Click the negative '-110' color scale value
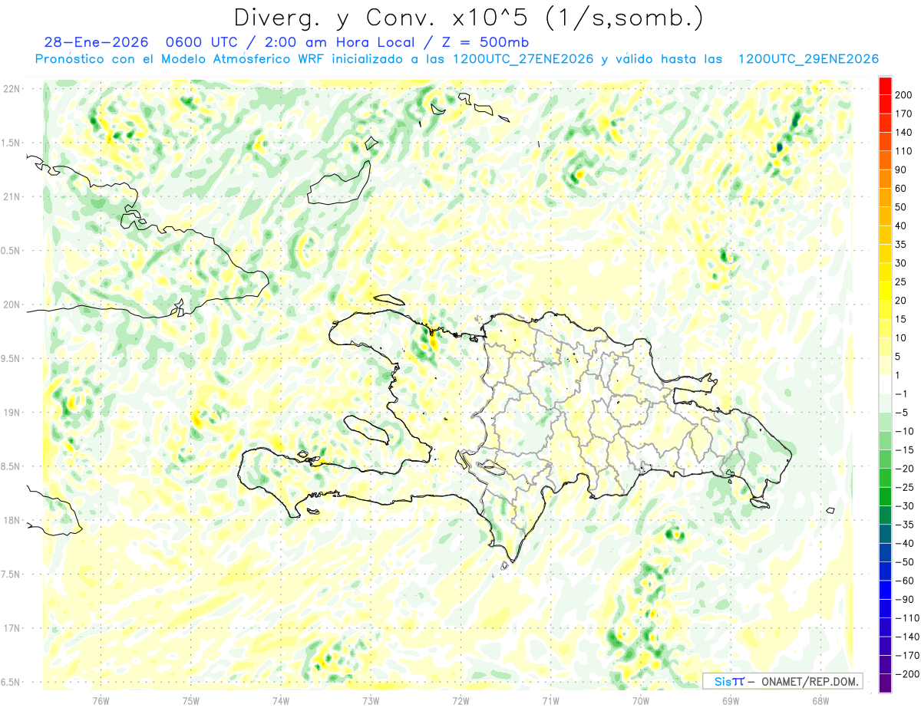 click(x=907, y=618)
